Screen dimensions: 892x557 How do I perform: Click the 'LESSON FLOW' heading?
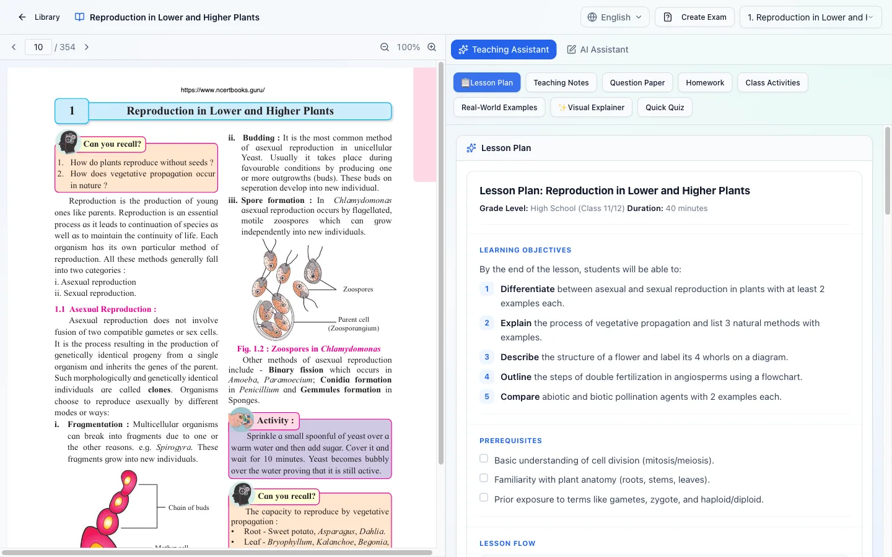click(x=507, y=543)
